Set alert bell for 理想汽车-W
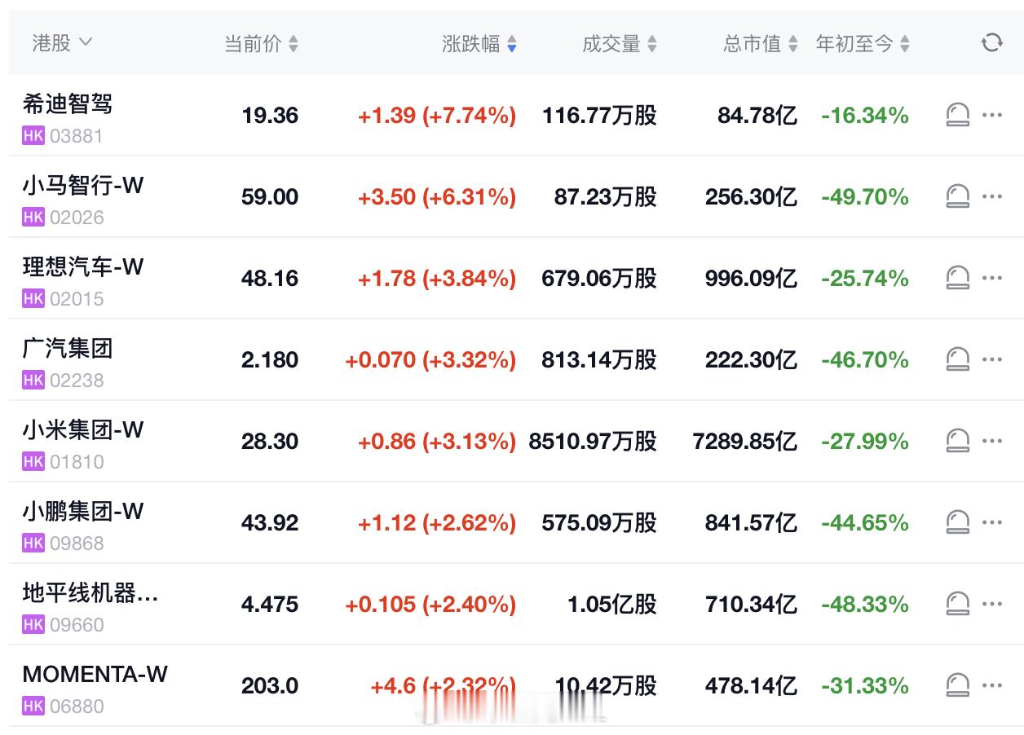1024x735 pixels. pyautogui.click(x=958, y=278)
